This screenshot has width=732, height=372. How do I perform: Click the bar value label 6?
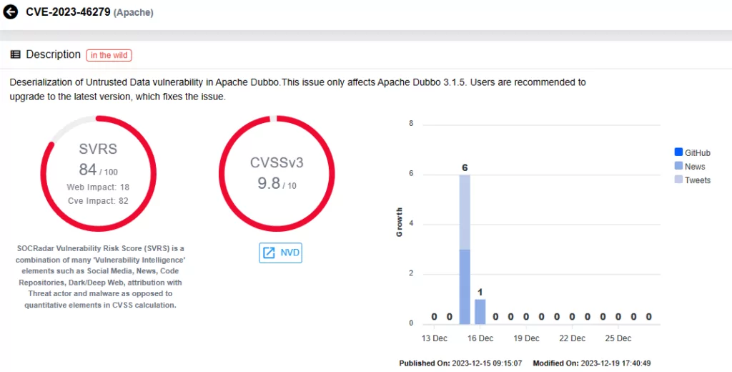[465, 168]
